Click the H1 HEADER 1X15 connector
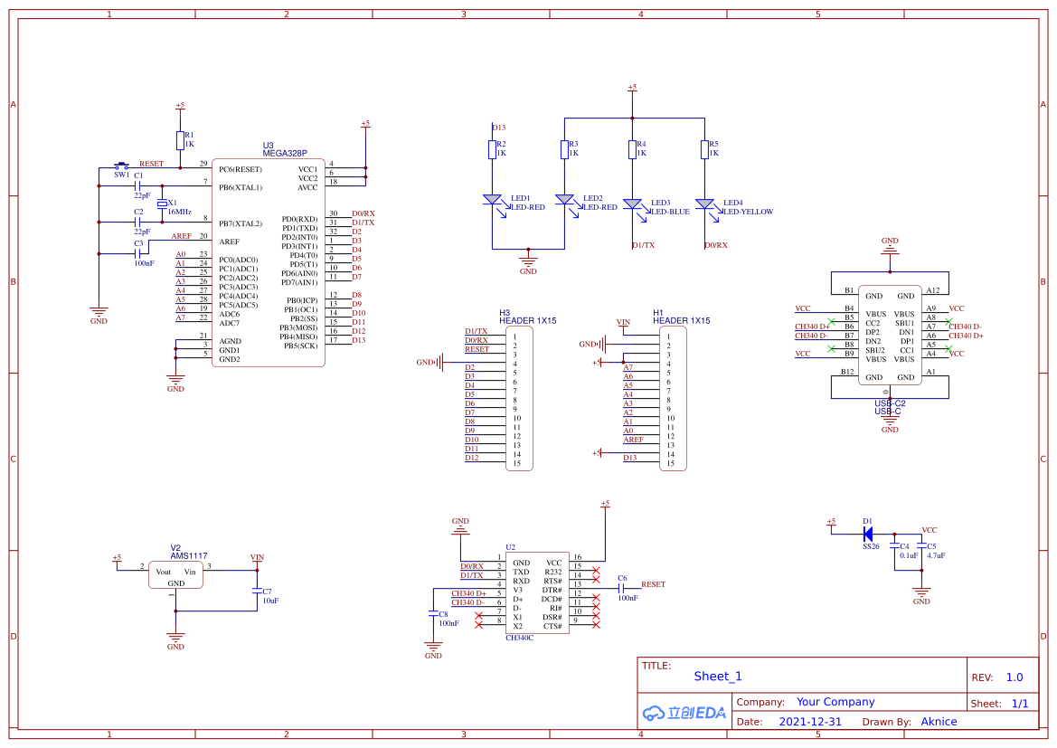 (x=673, y=399)
